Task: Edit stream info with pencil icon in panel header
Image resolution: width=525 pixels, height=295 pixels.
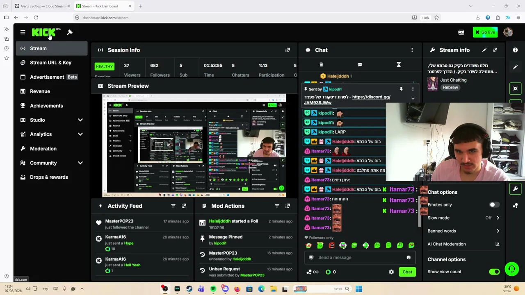Action: (484, 50)
